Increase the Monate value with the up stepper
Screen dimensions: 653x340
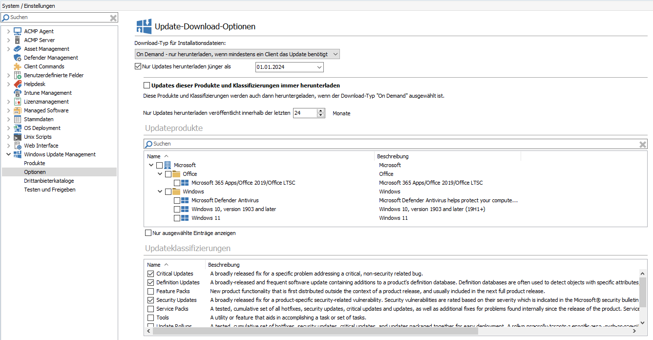point(320,110)
